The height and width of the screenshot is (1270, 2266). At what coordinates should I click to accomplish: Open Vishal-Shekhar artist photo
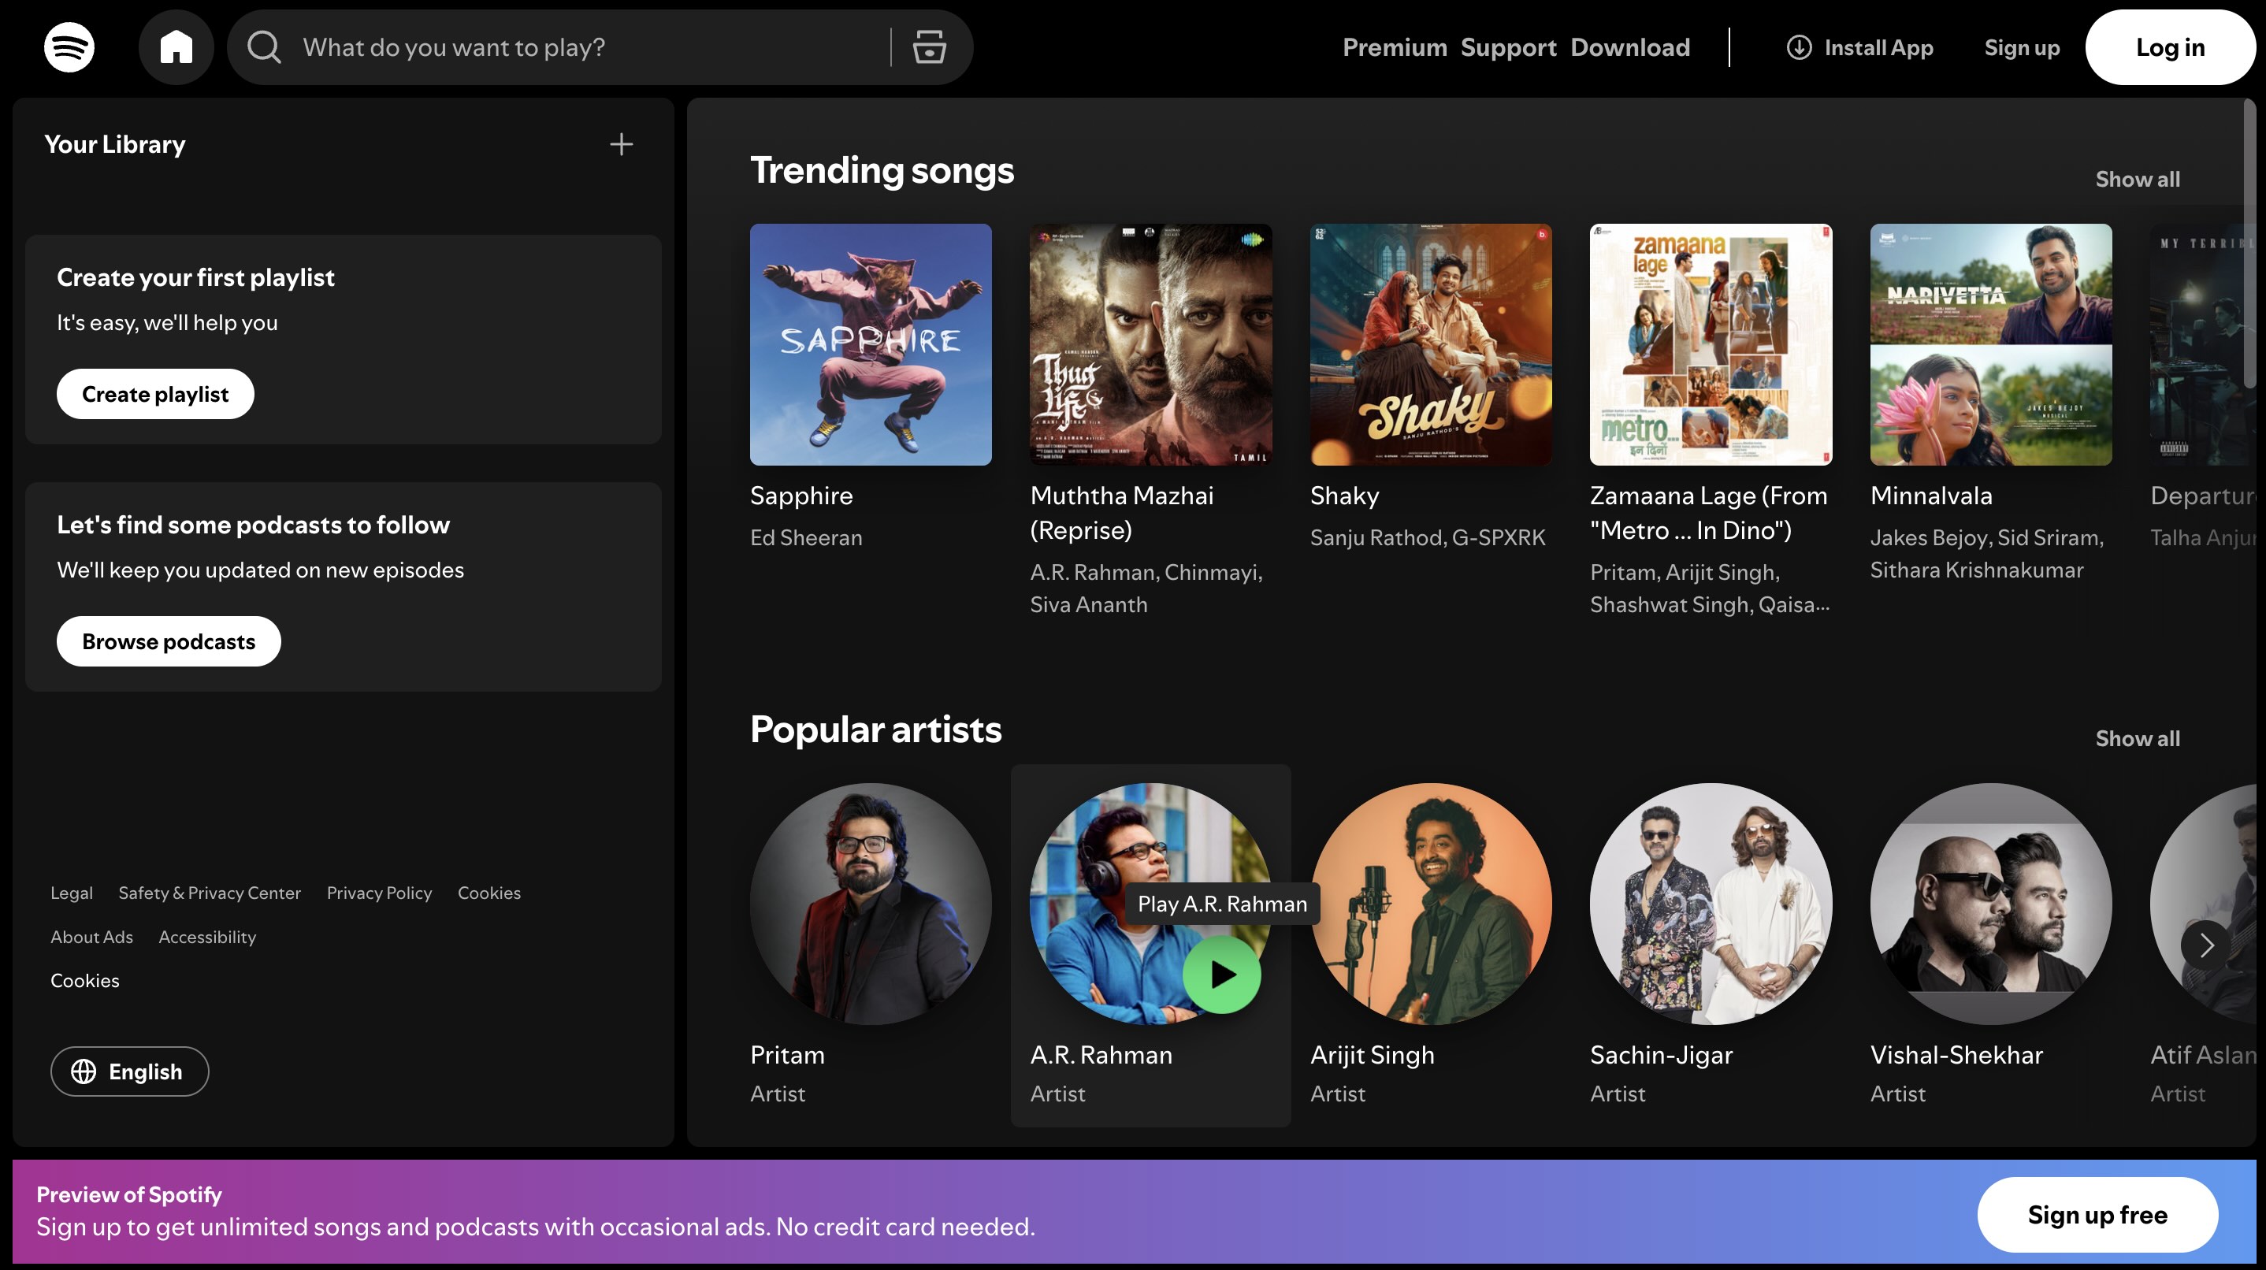click(x=1991, y=904)
